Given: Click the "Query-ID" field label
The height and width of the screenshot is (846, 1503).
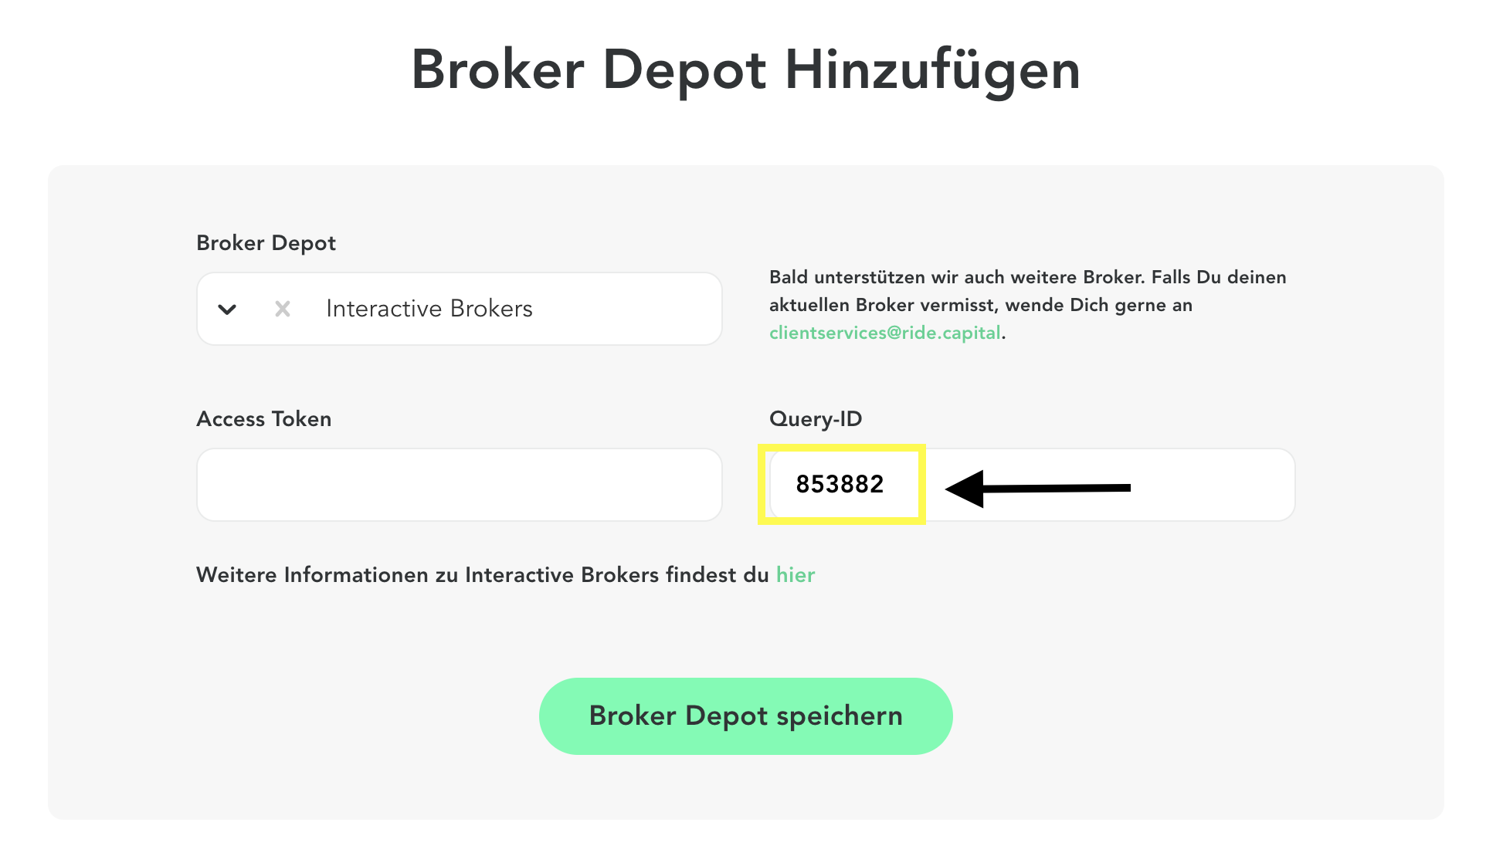Looking at the screenshot, I should (x=815, y=419).
